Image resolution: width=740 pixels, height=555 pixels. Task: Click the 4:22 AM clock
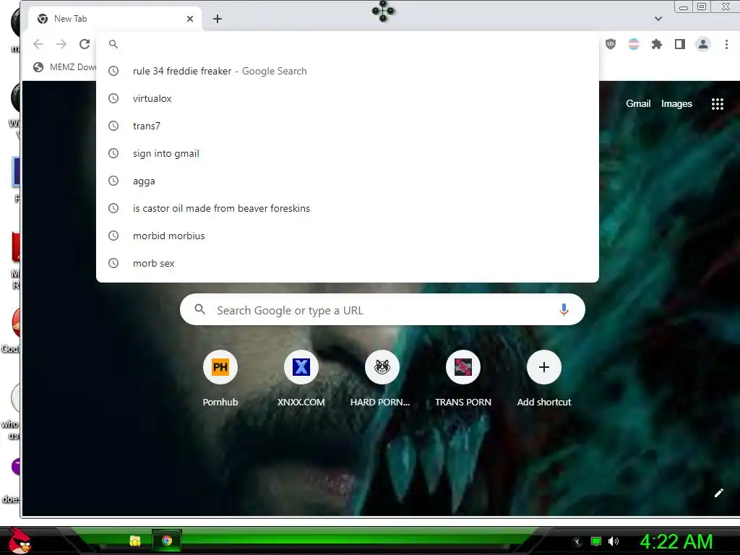pyautogui.click(x=676, y=541)
